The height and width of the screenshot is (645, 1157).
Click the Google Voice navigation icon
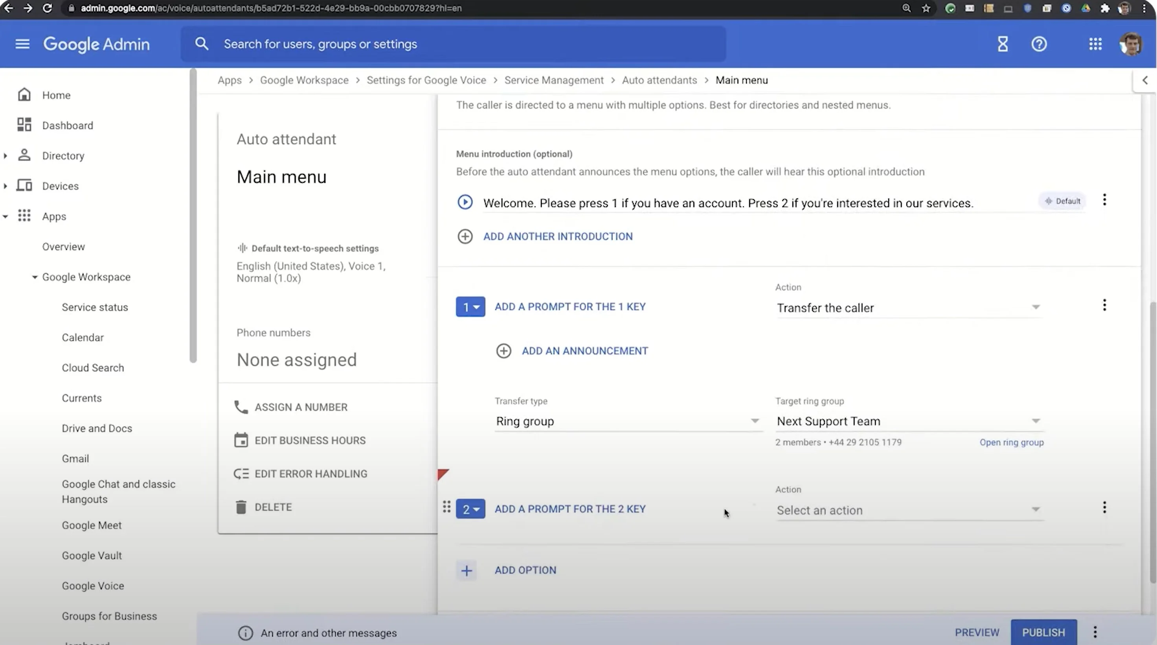(92, 586)
